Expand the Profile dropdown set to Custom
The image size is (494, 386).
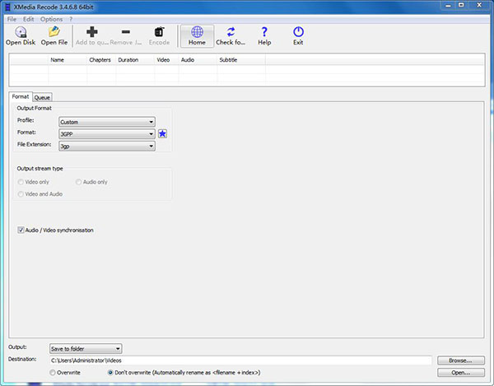coord(106,121)
